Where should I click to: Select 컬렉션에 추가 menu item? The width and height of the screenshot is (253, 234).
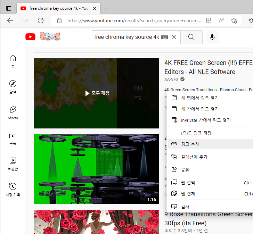pyautogui.click(x=210, y=157)
